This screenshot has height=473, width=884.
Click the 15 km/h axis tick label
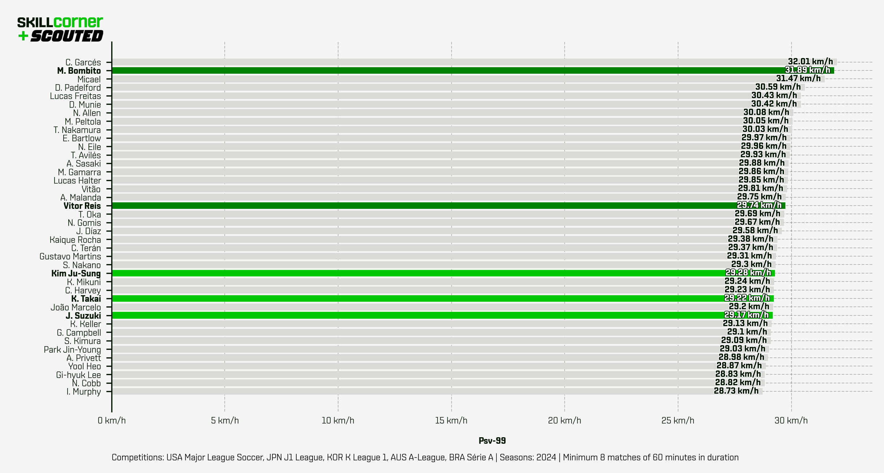coord(451,421)
